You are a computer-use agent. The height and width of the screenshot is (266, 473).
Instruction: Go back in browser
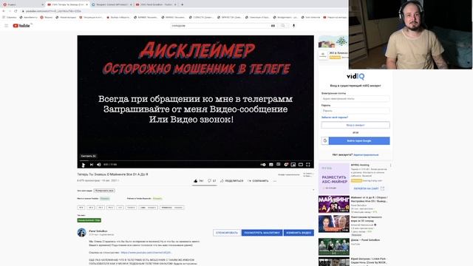4,11
